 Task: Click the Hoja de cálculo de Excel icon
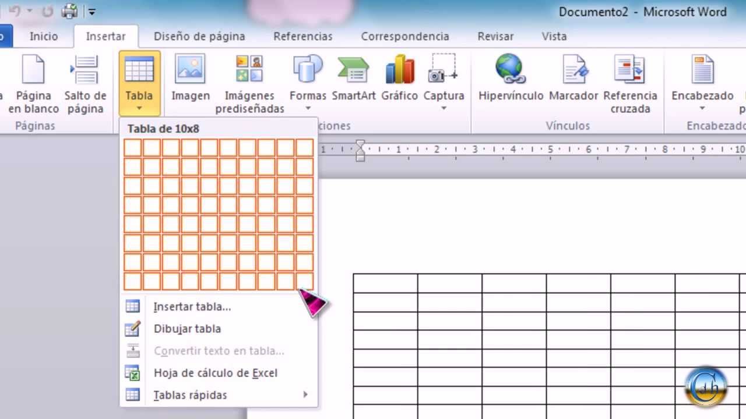pyautogui.click(x=133, y=373)
